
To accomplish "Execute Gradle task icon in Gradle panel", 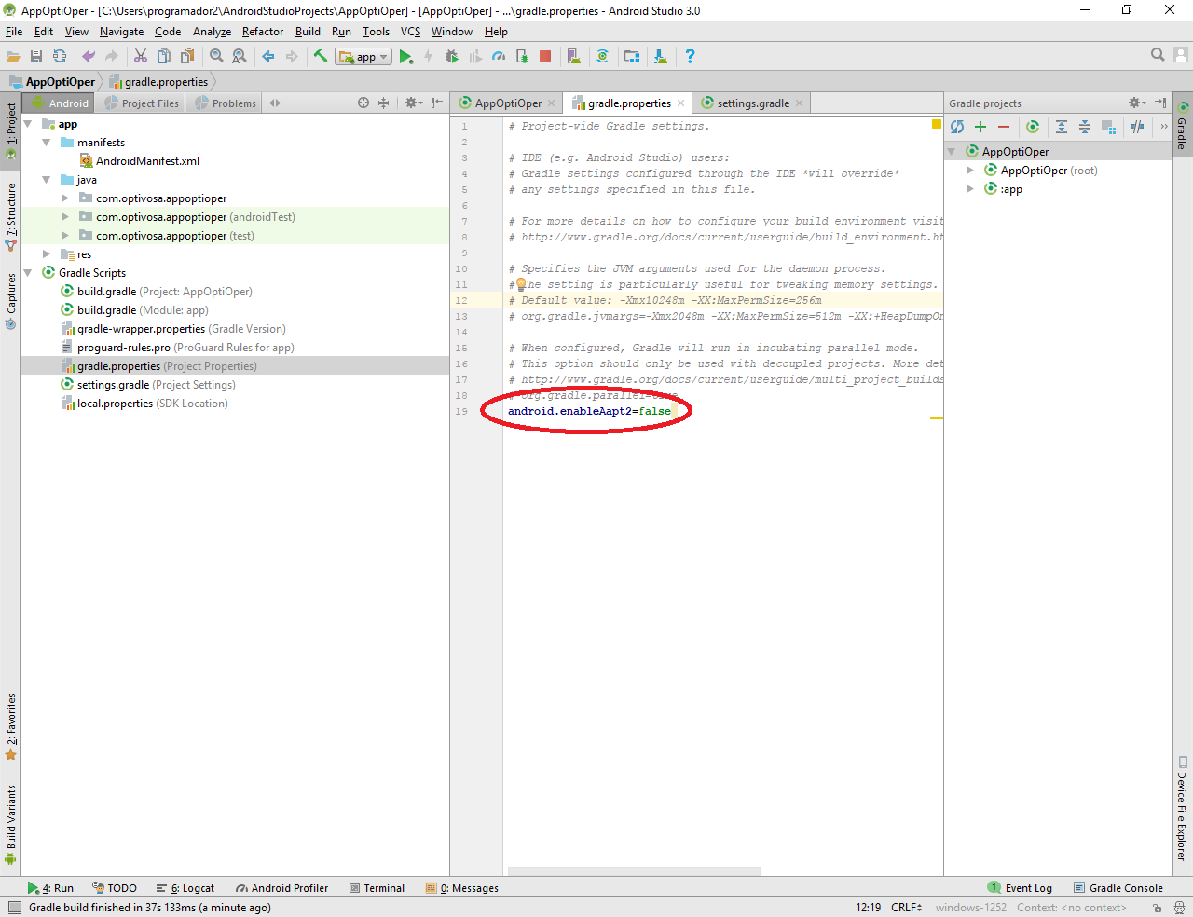I will [x=1033, y=127].
